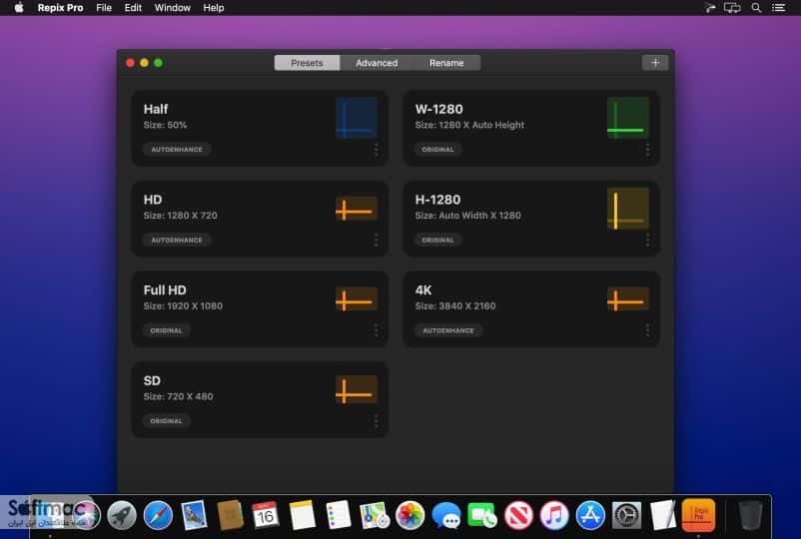This screenshot has height=539, width=801.
Task: Open the Help menu
Action: click(213, 8)
